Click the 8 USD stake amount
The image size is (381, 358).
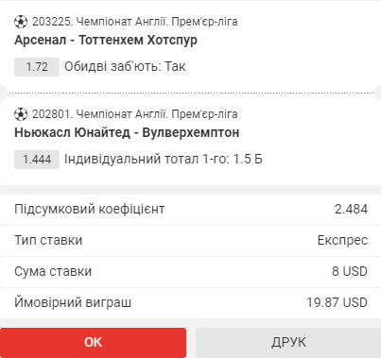(x=350, y=272)
